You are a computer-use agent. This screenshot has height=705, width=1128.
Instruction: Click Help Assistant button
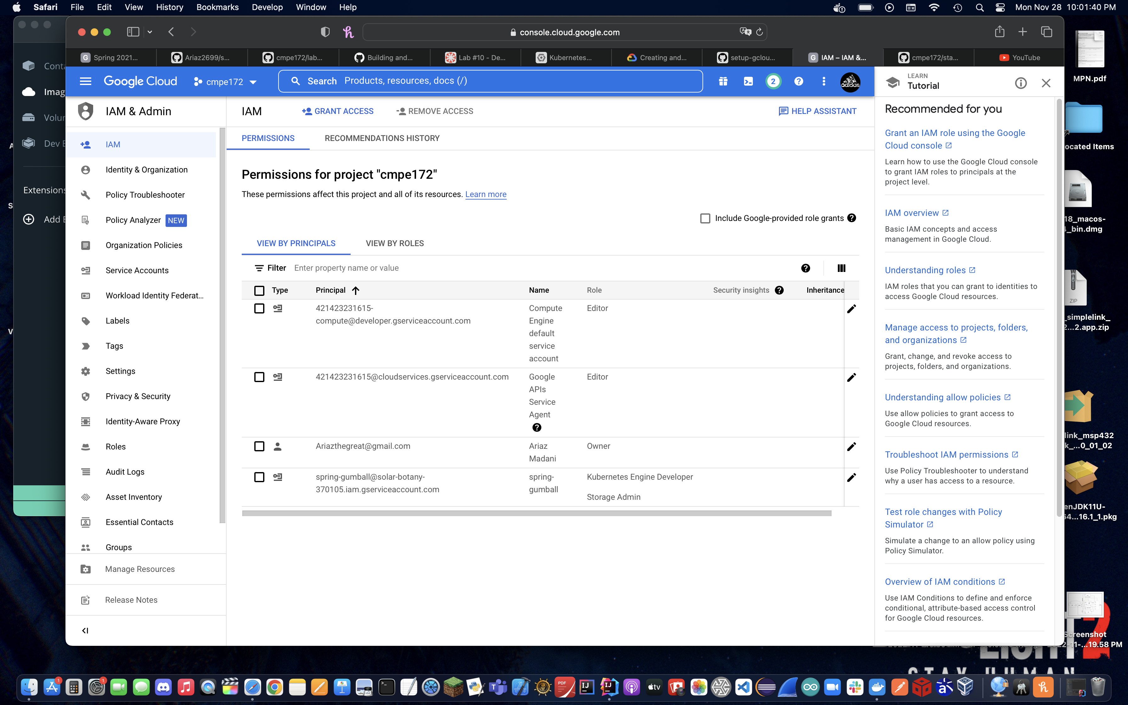(817, 111)
